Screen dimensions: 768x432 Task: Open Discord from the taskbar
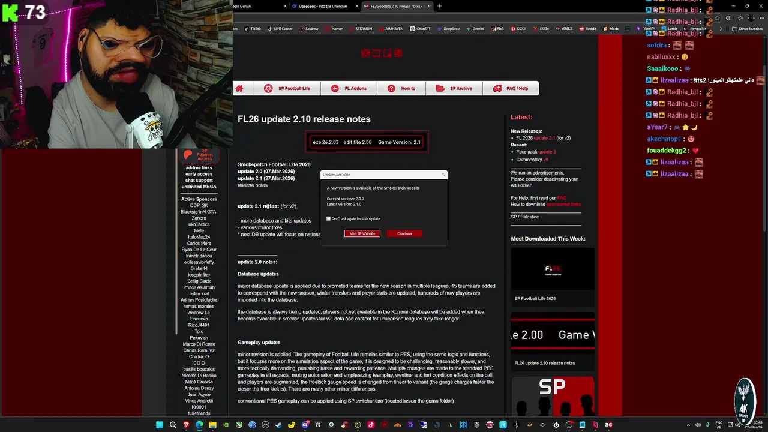click(305, 425)
